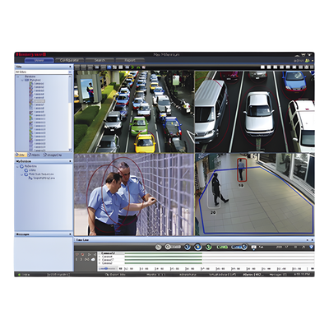Select the Camera17 timeline row
329x329 pixels.
(x=206, y=259)
